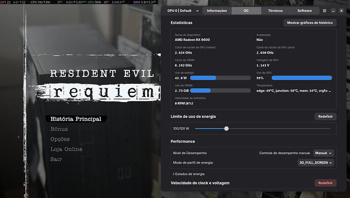Viewport: 350px width, 198px height.
Task: Open the 3D_FULL_SCREEN power profile dropdown
Action: 316,163
